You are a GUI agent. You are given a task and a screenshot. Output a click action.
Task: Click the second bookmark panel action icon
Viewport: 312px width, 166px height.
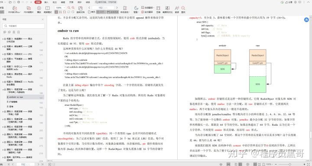pyautogui.click(x=10, y=32)
